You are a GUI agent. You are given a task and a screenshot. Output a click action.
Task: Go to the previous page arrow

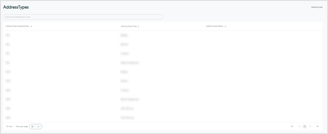[x=299, y=126]
